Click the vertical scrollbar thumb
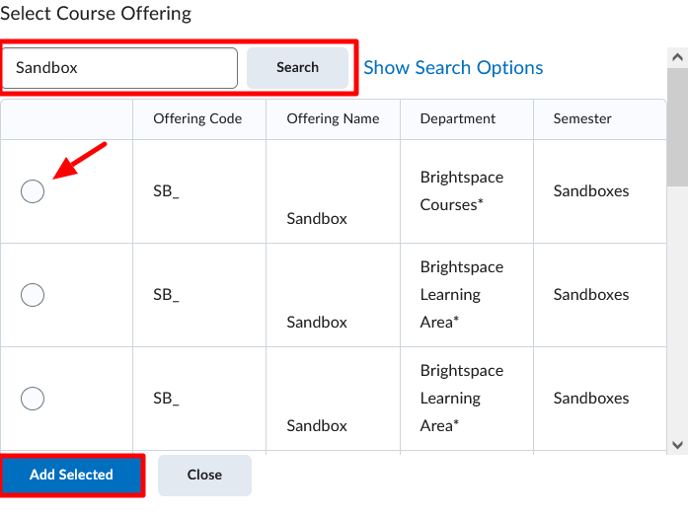 (677, 127)
